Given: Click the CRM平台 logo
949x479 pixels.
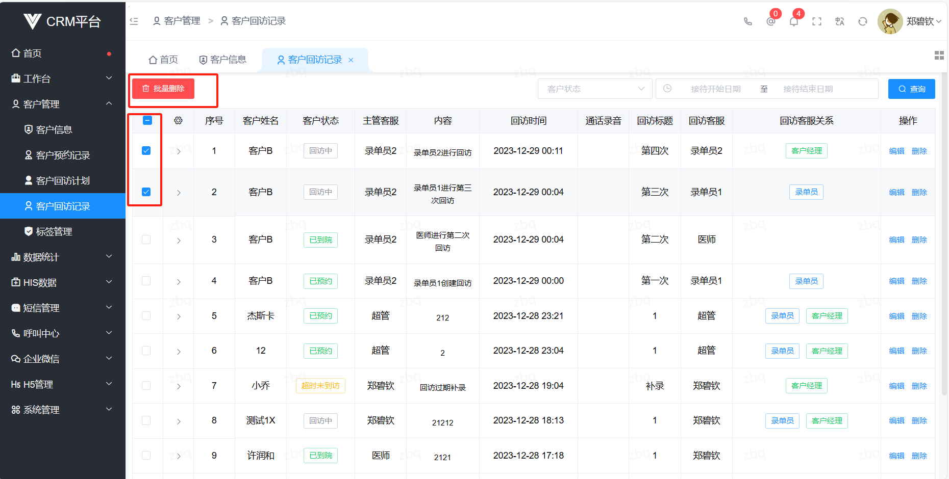Looking at the screenshot, I should coord(62,21).
